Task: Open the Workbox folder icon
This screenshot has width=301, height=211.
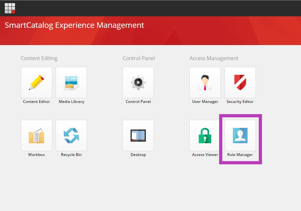Action: pyautogui.click(x=36, y=136)
